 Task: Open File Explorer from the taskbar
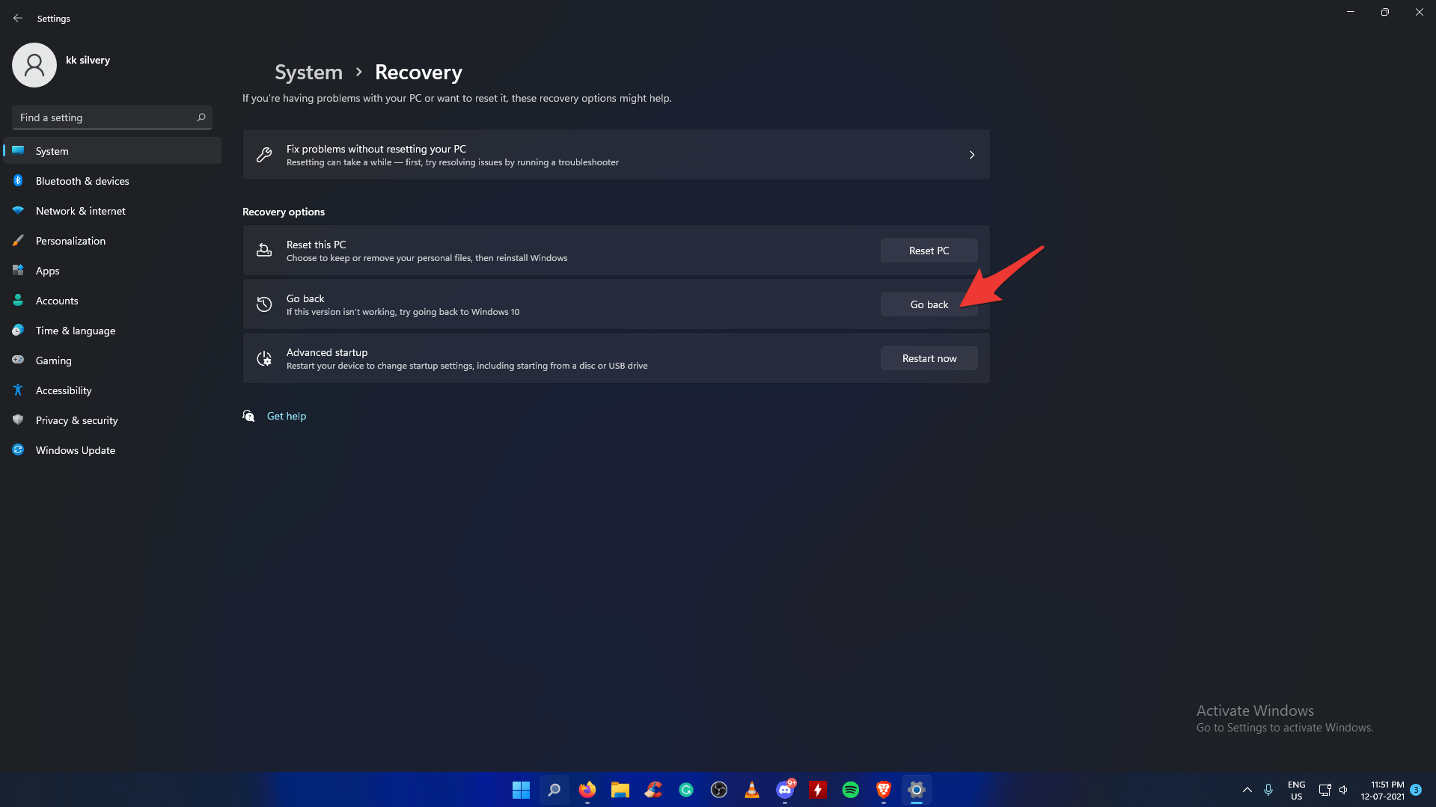620,790
